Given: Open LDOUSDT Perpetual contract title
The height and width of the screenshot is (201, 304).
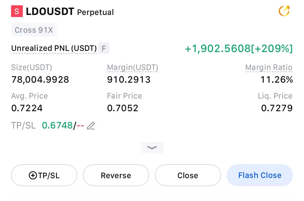Looking at the screenshot, I should (70, 12).
